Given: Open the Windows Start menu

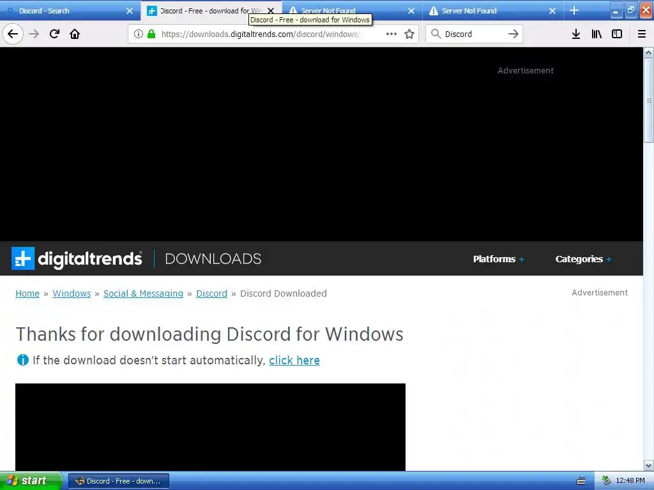Looking at the screenshot, I should 31,480.
